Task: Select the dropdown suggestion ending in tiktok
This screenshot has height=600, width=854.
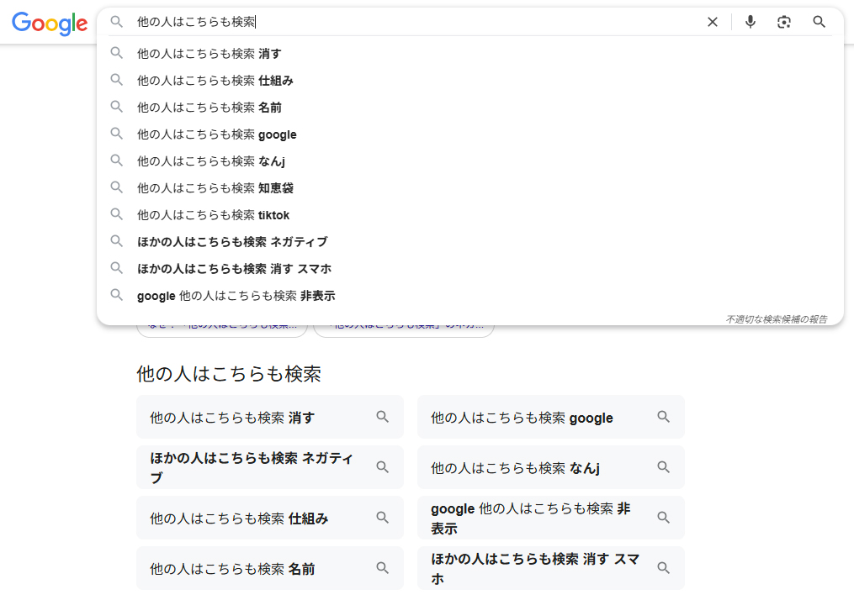Action: [x=214, y=215]
